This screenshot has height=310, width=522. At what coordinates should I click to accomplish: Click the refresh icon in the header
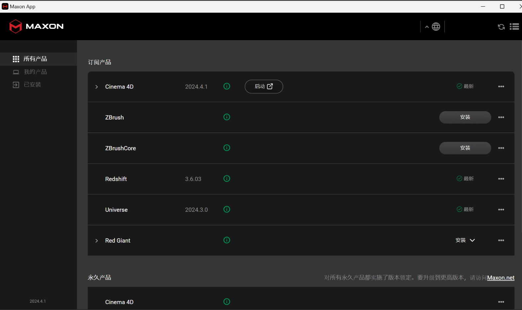(501, 27)
